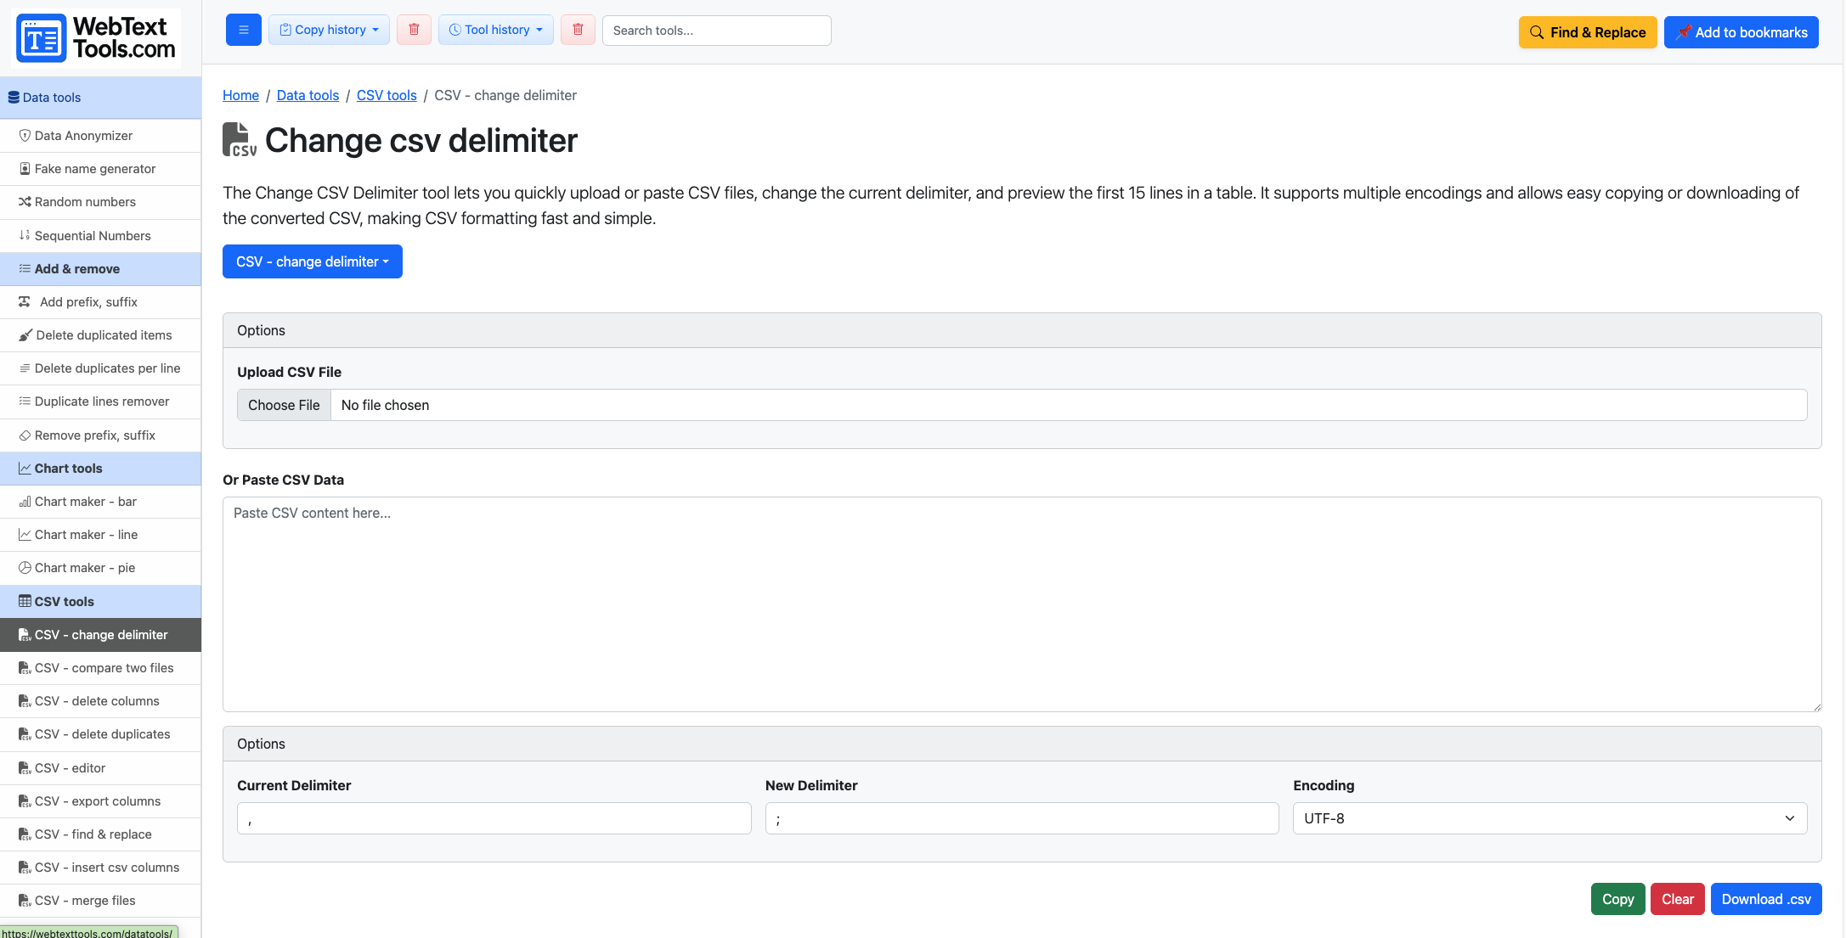
Task: Open the CSV - compare two files tool
Action: coord(100,668)
